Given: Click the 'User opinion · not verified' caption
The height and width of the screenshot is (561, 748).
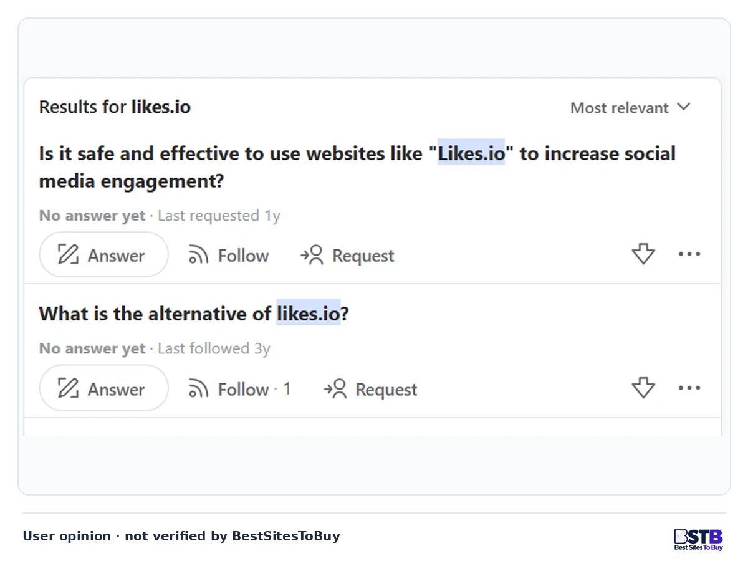Looking at the screenshot, I should point(181,536).
